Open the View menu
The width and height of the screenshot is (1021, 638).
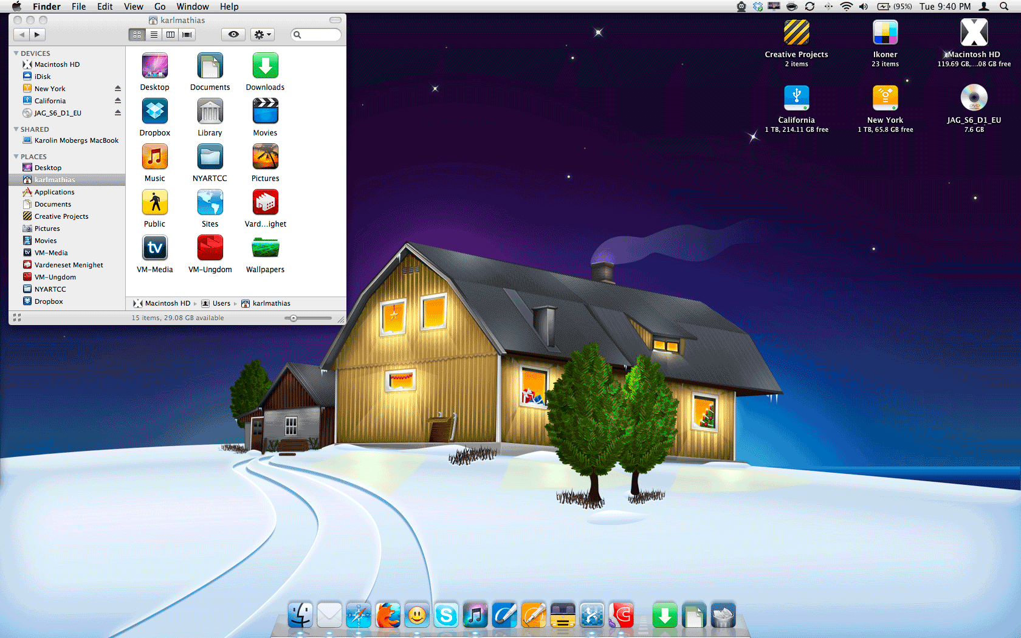tap(134, 7)
